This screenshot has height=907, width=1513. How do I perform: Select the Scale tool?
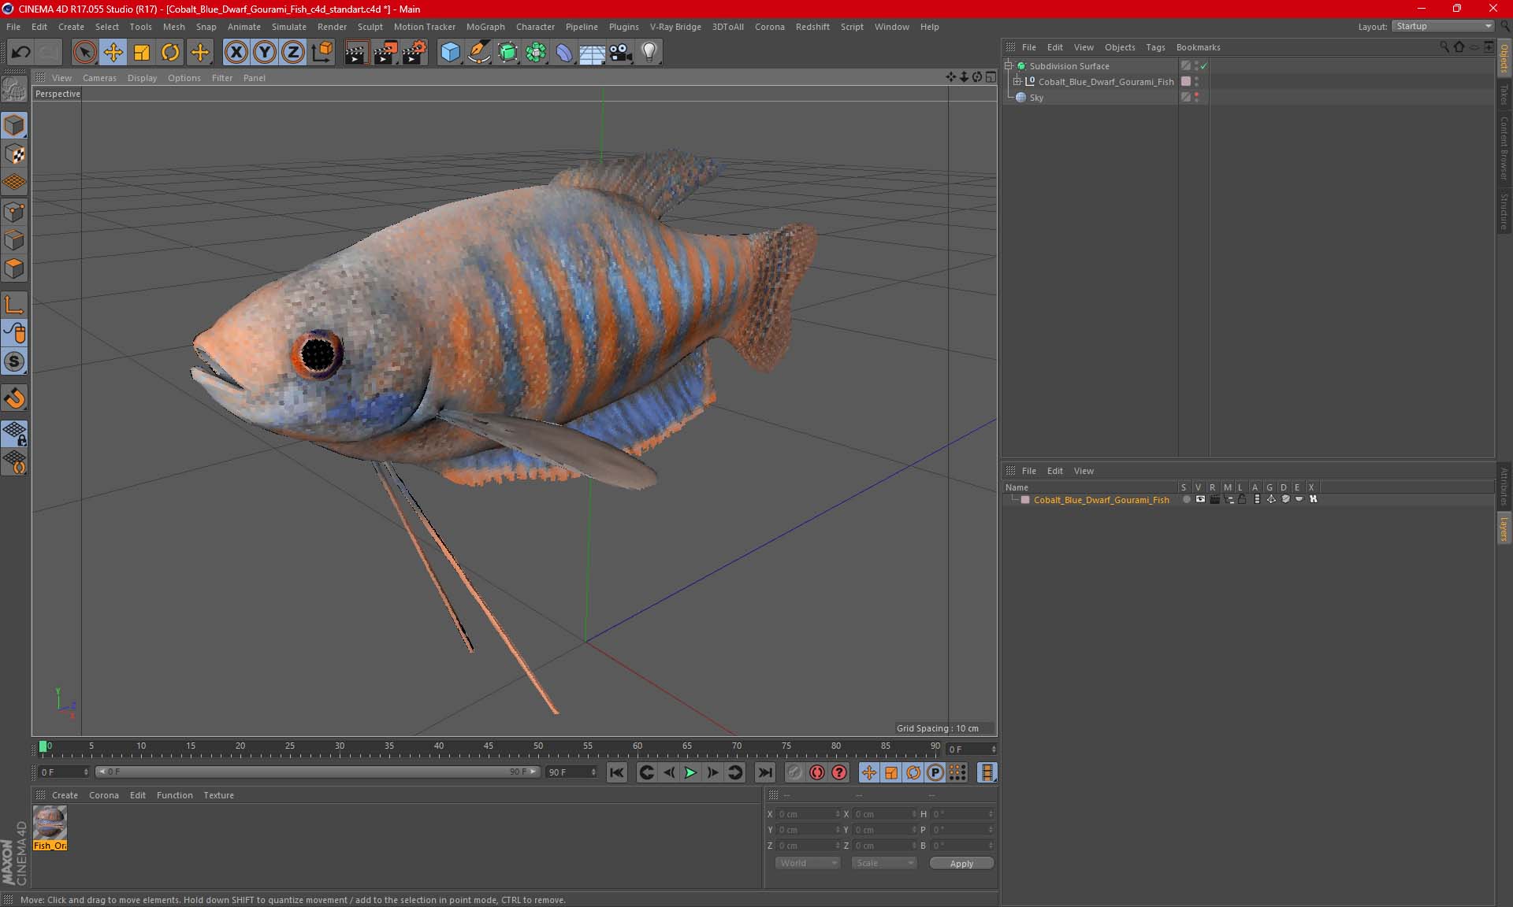142,53
